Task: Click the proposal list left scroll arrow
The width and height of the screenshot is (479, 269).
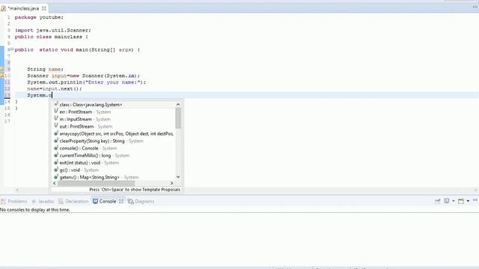Action: (x=55, y=183)
